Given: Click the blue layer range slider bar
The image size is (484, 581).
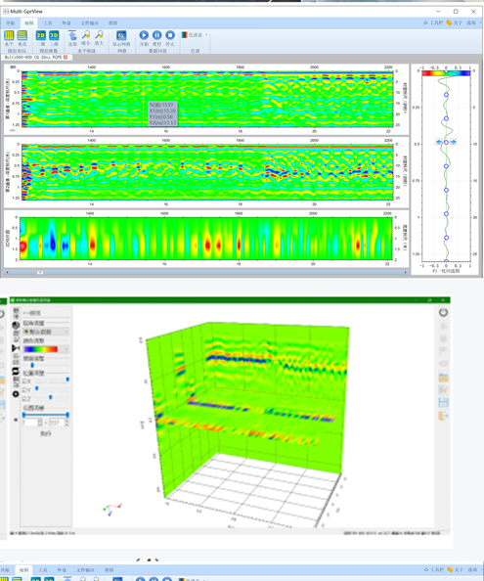Looking at the screenshot, I should (46, 415).
